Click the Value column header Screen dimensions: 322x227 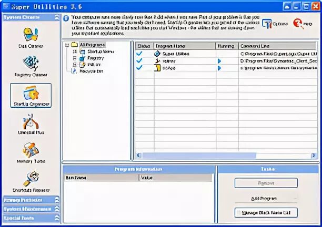pyautogui.click(x=176, y=178)
